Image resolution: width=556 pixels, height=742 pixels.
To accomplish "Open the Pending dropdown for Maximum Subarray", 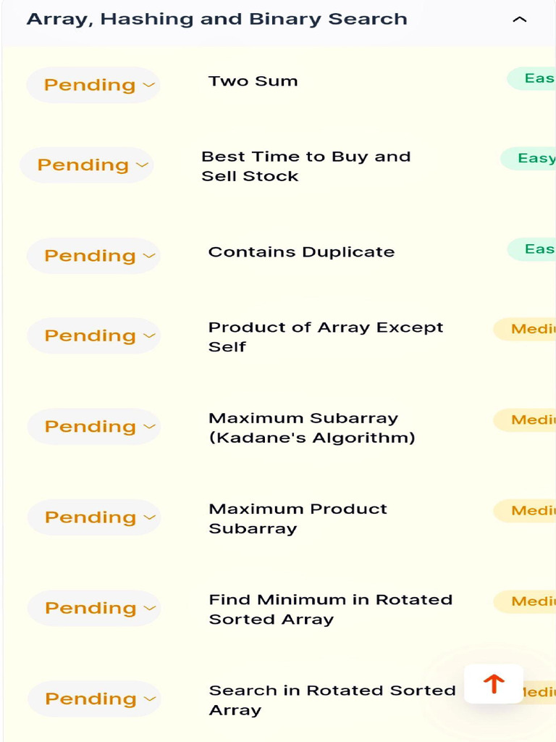I will click(93, 426).
